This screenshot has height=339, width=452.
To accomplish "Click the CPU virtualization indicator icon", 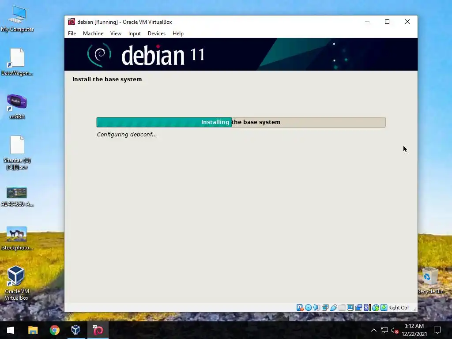I will click(x=367, y=308).
